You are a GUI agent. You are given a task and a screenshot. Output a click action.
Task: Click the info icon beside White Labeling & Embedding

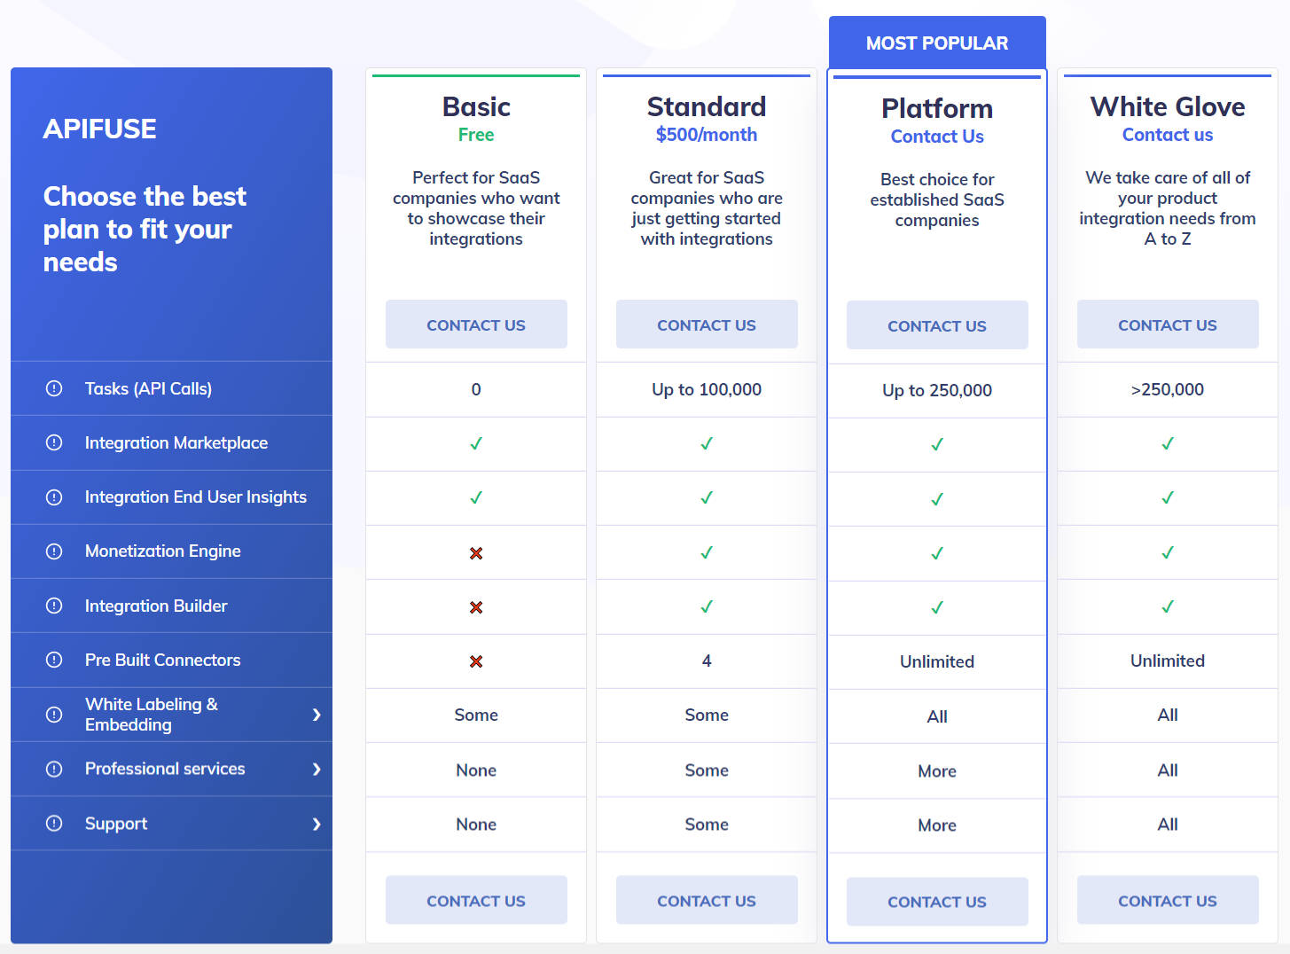click(54, 715)
